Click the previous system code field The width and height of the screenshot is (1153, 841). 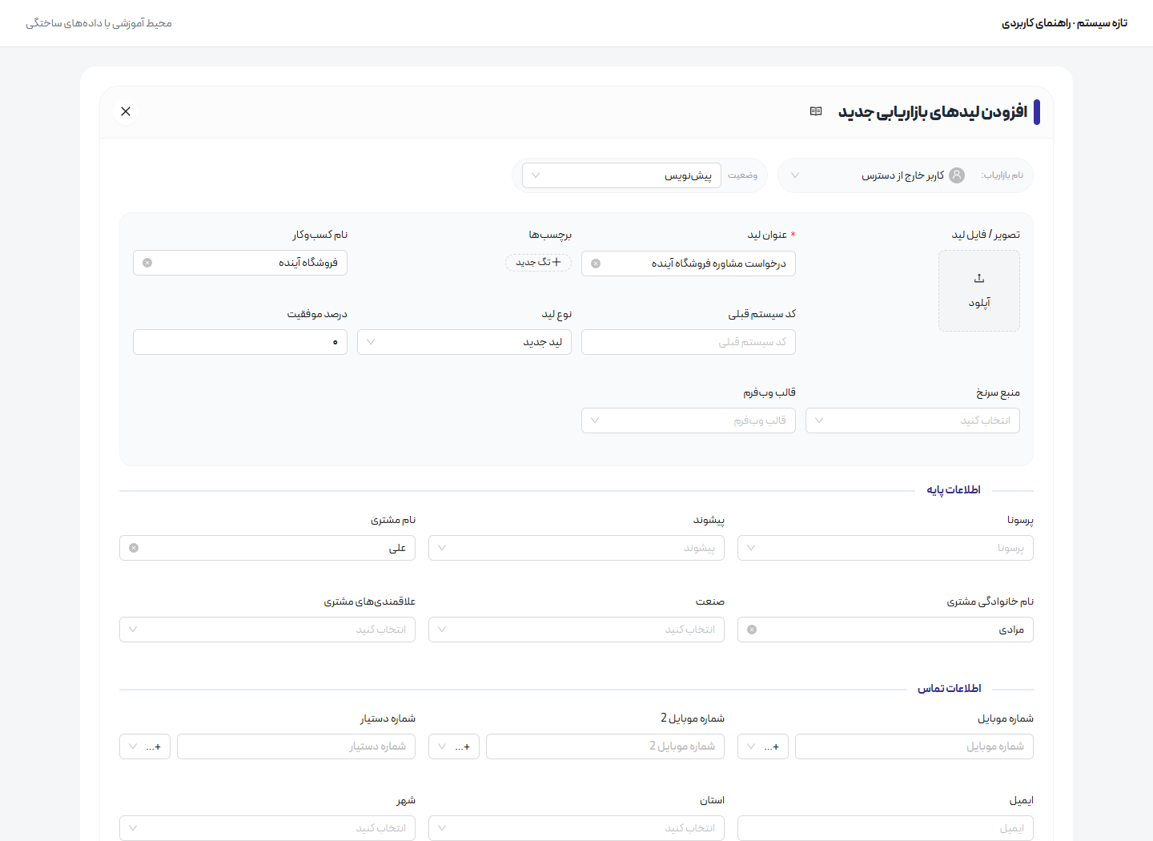(689, 342)
